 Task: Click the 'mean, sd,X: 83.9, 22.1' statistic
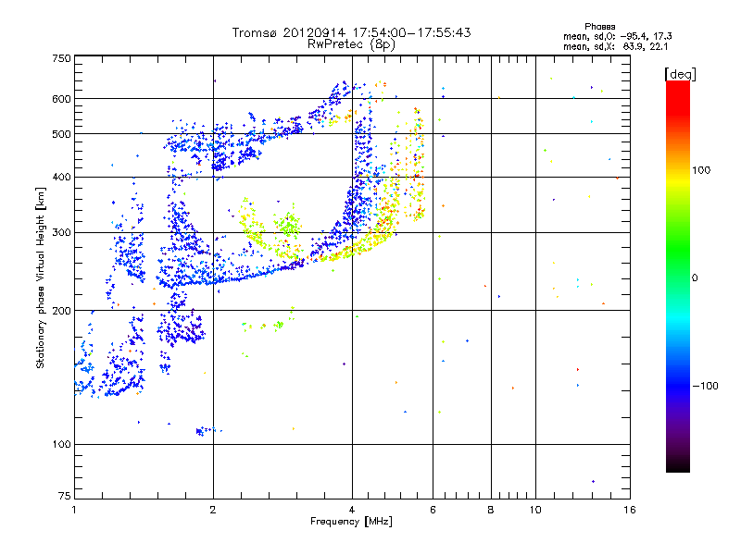point(615,46)
